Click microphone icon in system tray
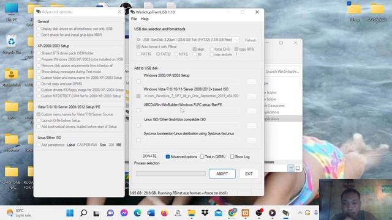Screen dimensions: 392x220 point(316,213)
